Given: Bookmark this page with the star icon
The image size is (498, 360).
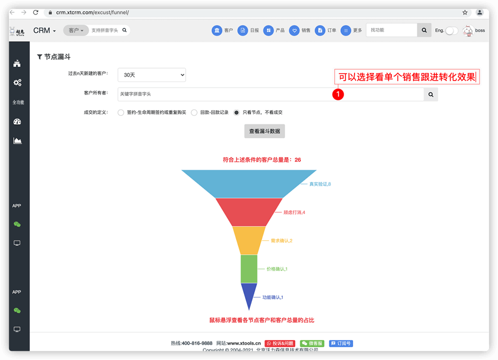Looking at the screenshot, I should pos(465,12).
